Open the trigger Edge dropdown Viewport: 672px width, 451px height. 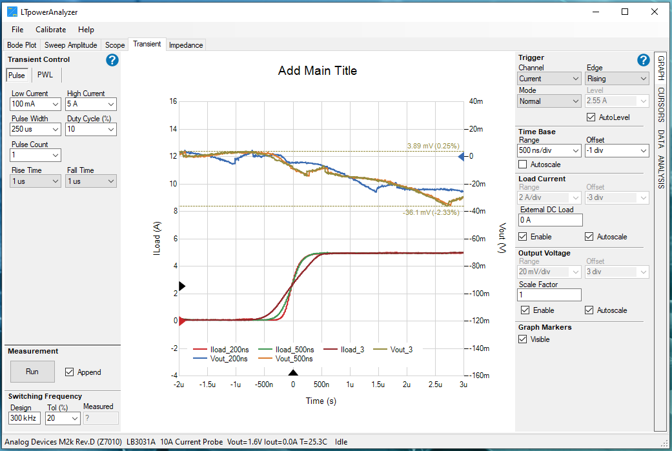tap(617, 77)
